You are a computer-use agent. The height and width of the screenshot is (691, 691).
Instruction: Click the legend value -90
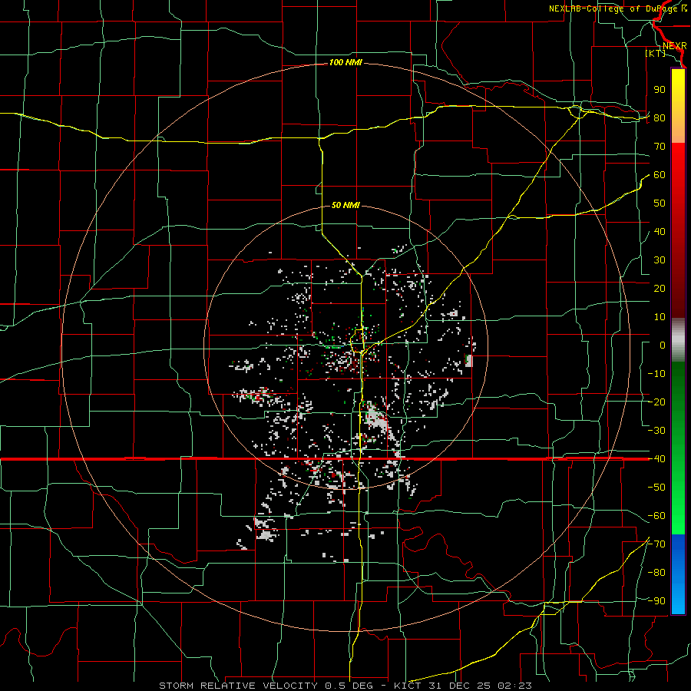656,601
